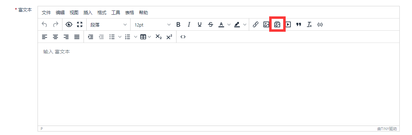Align text to the right

coord(66,37)
